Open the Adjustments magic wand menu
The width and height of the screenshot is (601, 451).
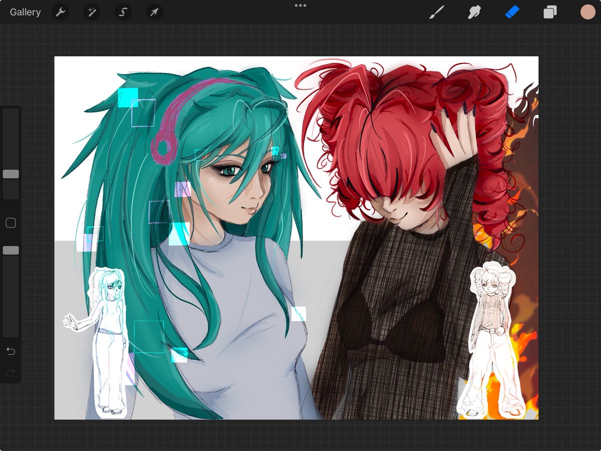pyautogui.click(x=92, y=12)
